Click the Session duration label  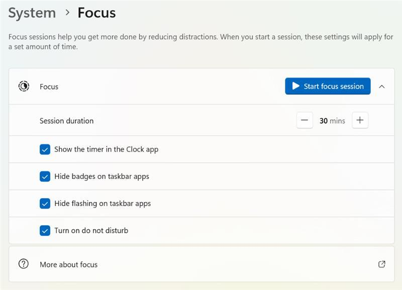(x=66, y=121)
